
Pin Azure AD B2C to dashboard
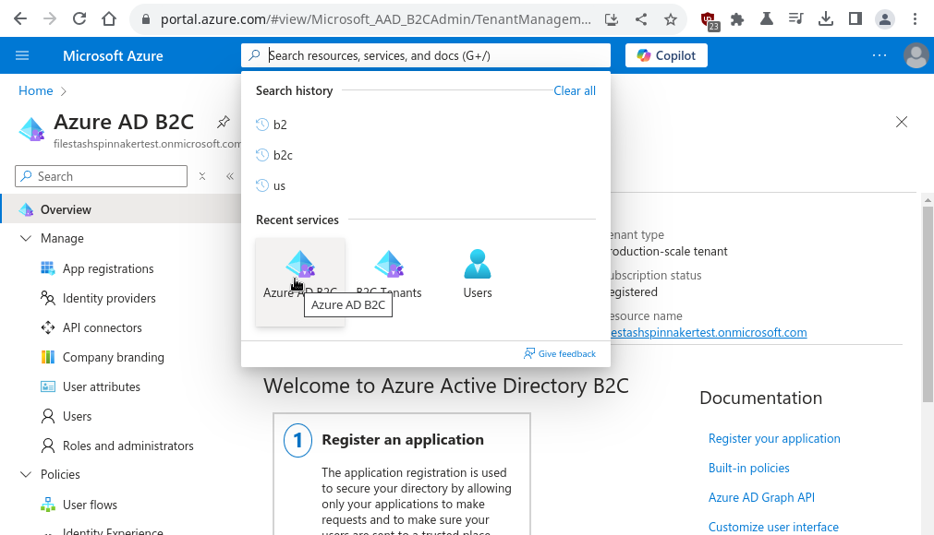223,123
